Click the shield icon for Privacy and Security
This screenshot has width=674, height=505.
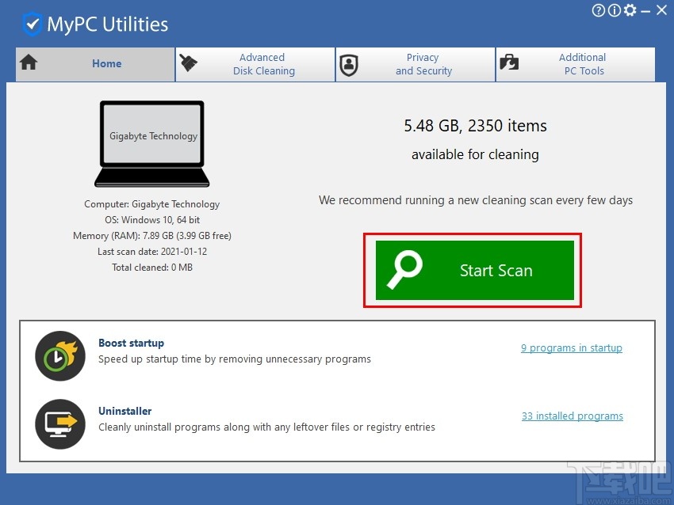click(349, 64)
